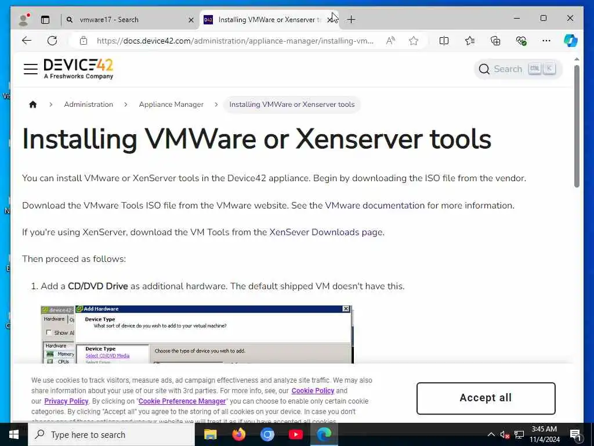594x446 pixels.
Task: Refresh the current page
Action: coord(52,41)
